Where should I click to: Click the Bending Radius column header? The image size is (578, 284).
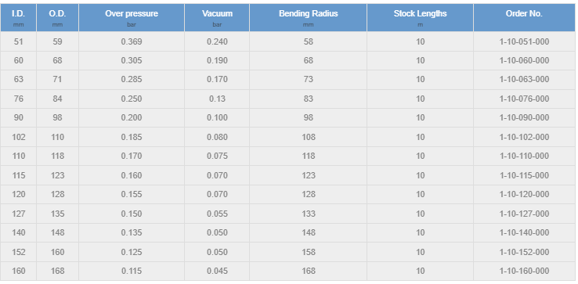point(308,18)
